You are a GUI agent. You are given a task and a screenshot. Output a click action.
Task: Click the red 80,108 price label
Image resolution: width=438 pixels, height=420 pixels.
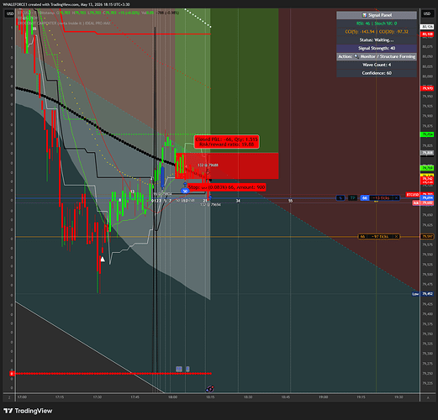point(427,34)
